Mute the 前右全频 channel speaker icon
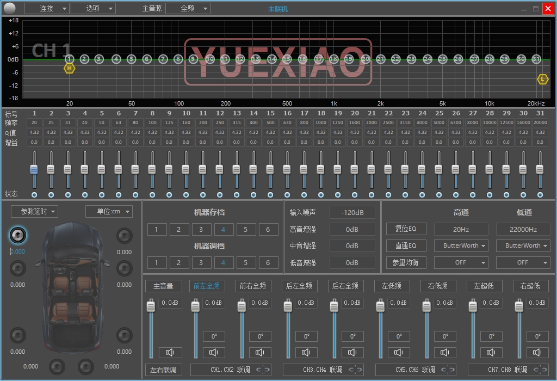The width and height of the screenshot is (557, 381). 260,352
